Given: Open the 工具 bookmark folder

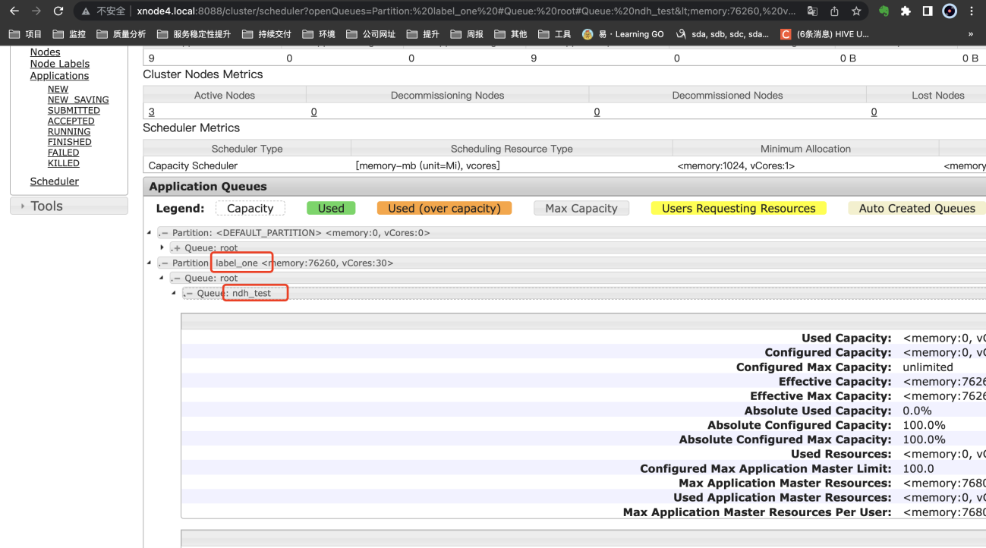Looking at the screenshot, I should click(x=554, y=34).
